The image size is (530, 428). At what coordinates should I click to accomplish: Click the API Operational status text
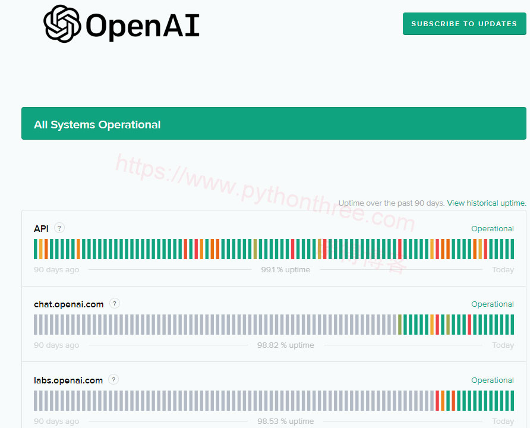coord(493,228)
